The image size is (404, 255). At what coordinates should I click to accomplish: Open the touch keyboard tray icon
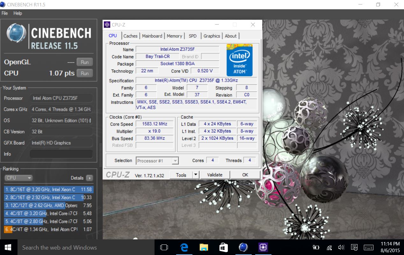click(x=369, y=247)
